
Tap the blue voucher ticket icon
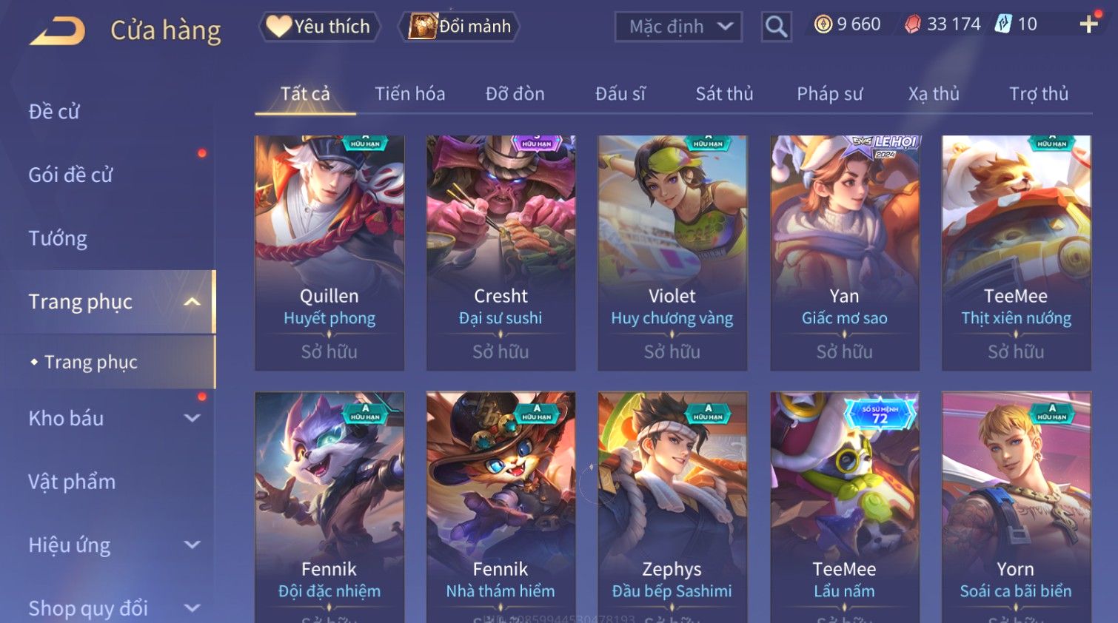click(x=1002, y=24)
